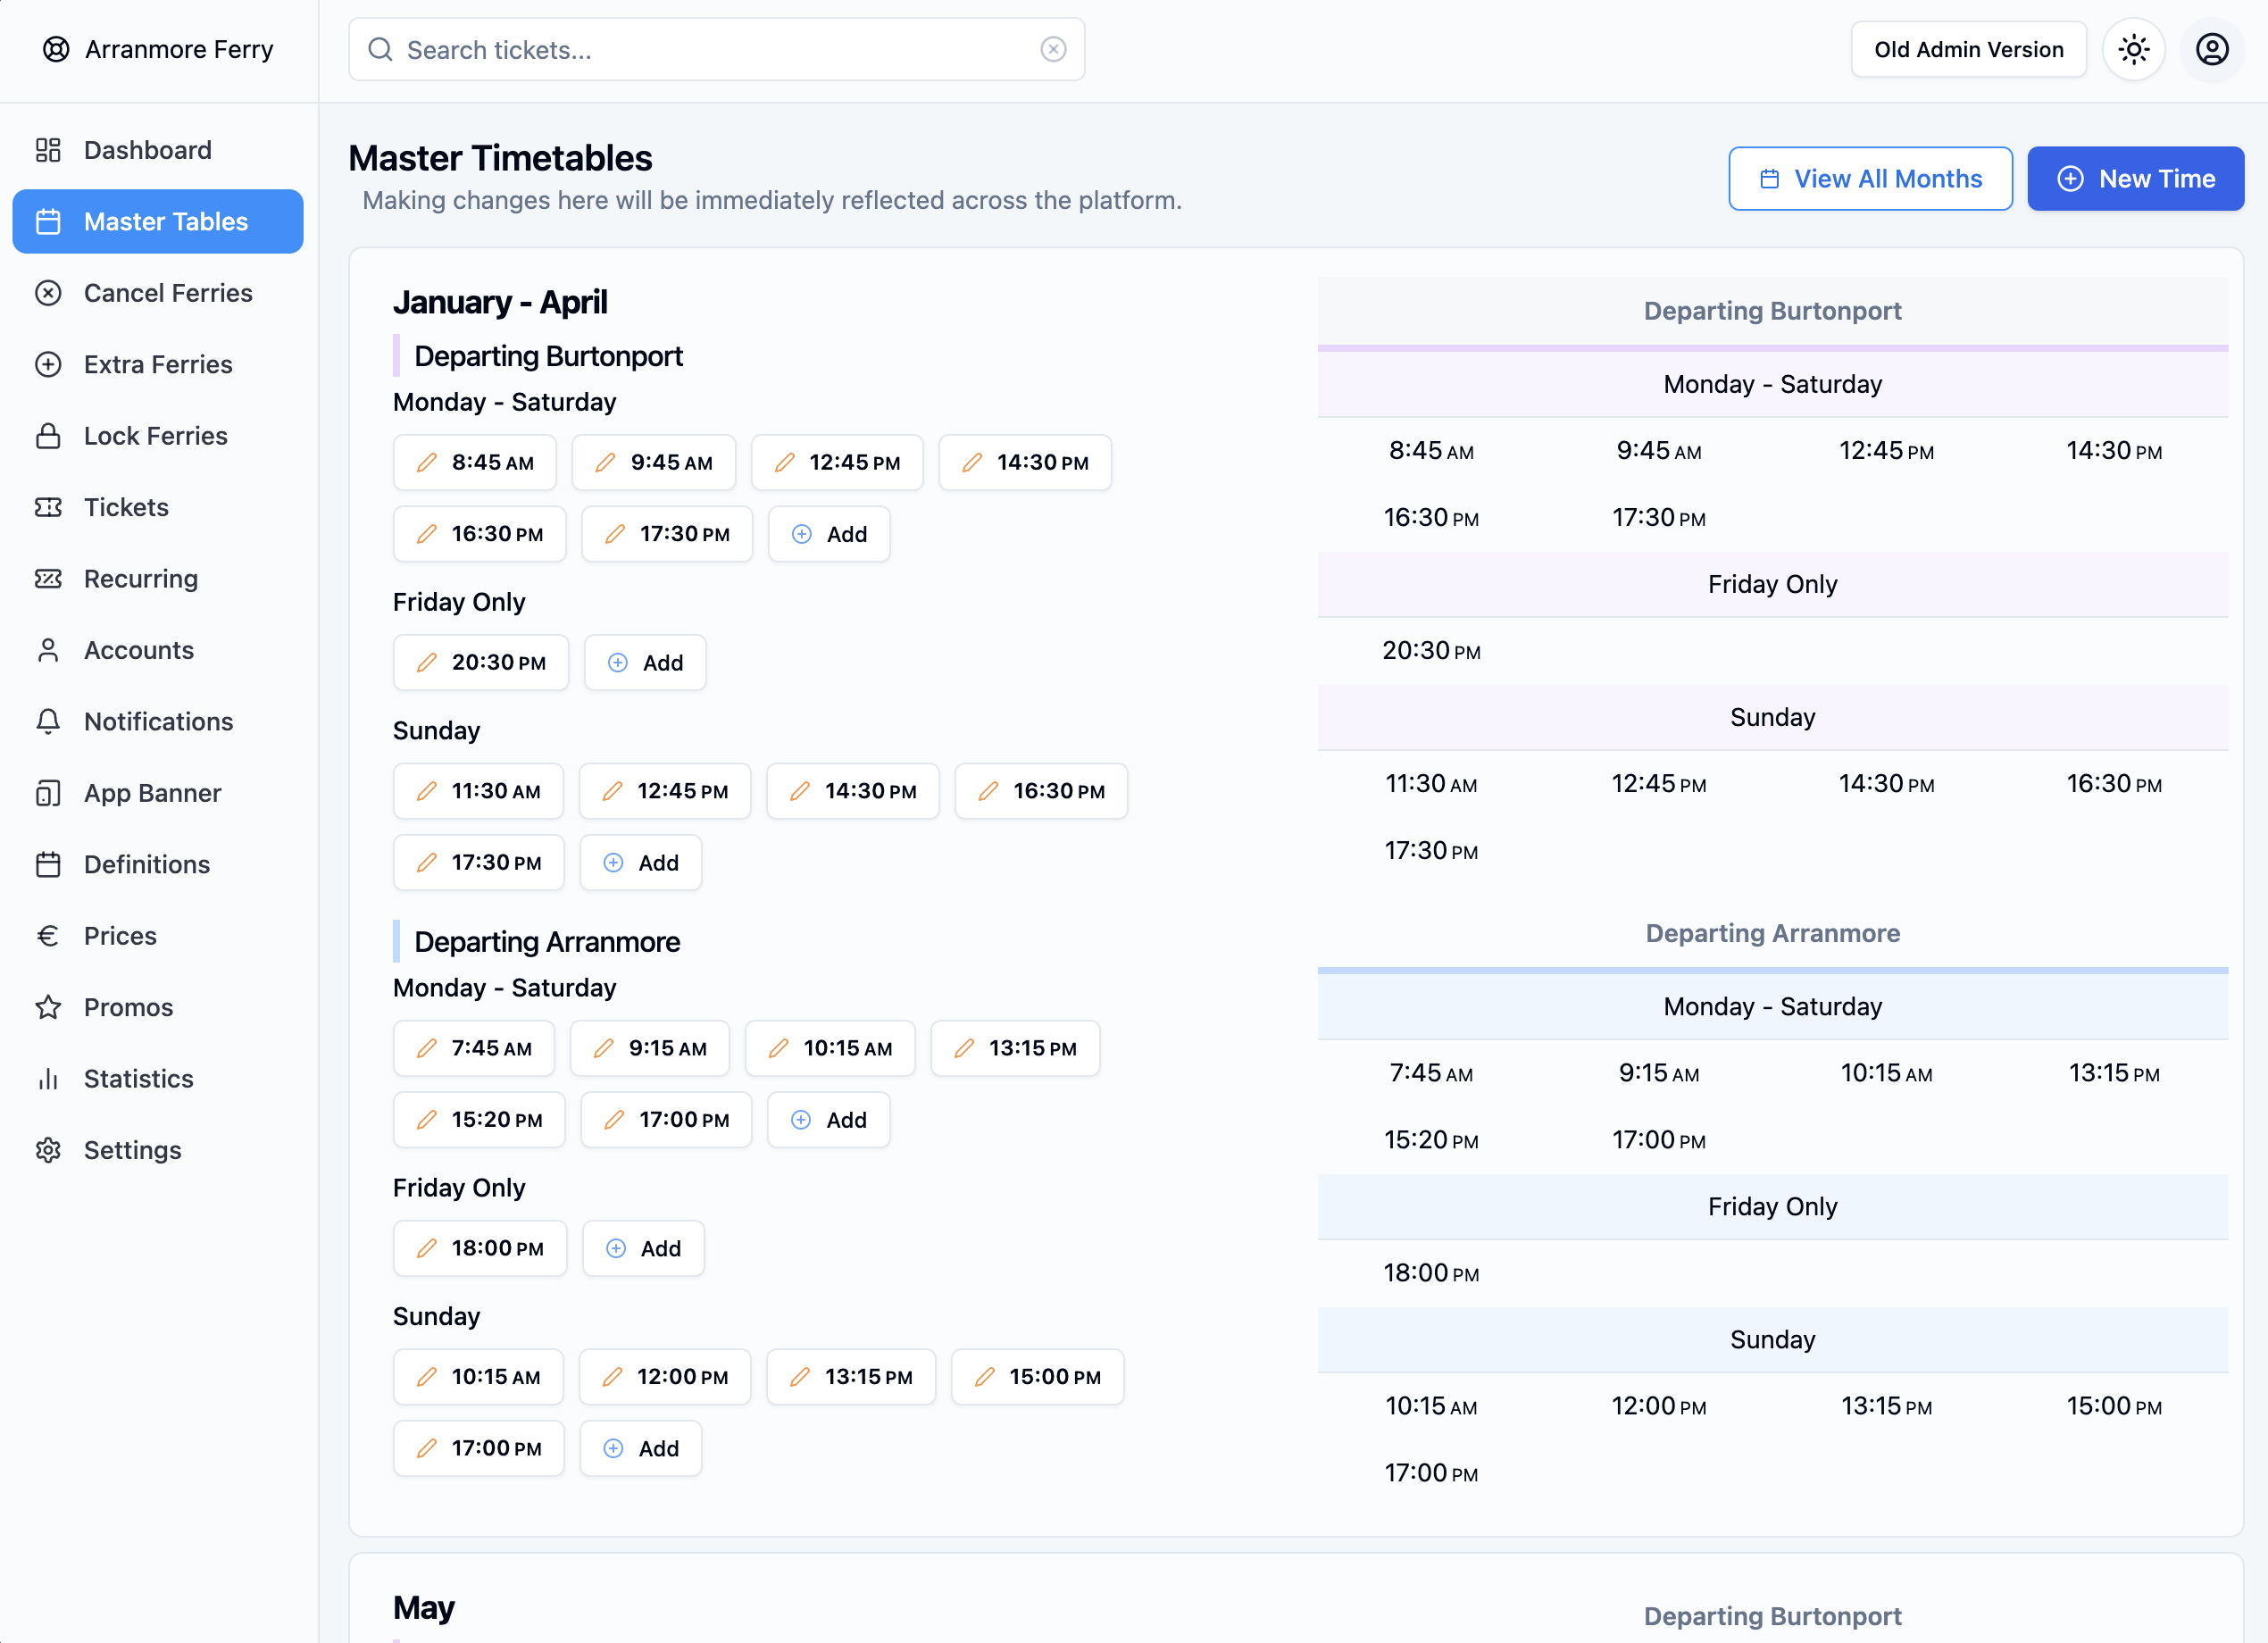Viewport: 2268px width, 1643px height.
Task: Open the user profile avatar icon
Action: coord(2212,49)
